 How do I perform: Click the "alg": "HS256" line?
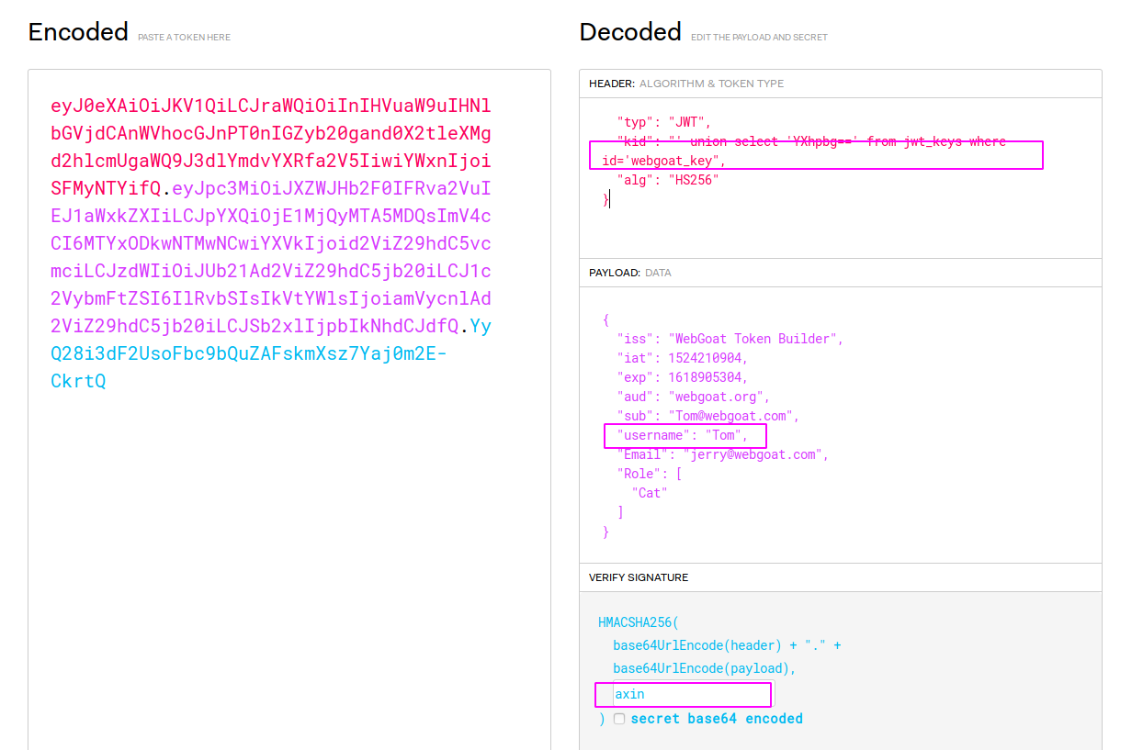click(668, 180)
